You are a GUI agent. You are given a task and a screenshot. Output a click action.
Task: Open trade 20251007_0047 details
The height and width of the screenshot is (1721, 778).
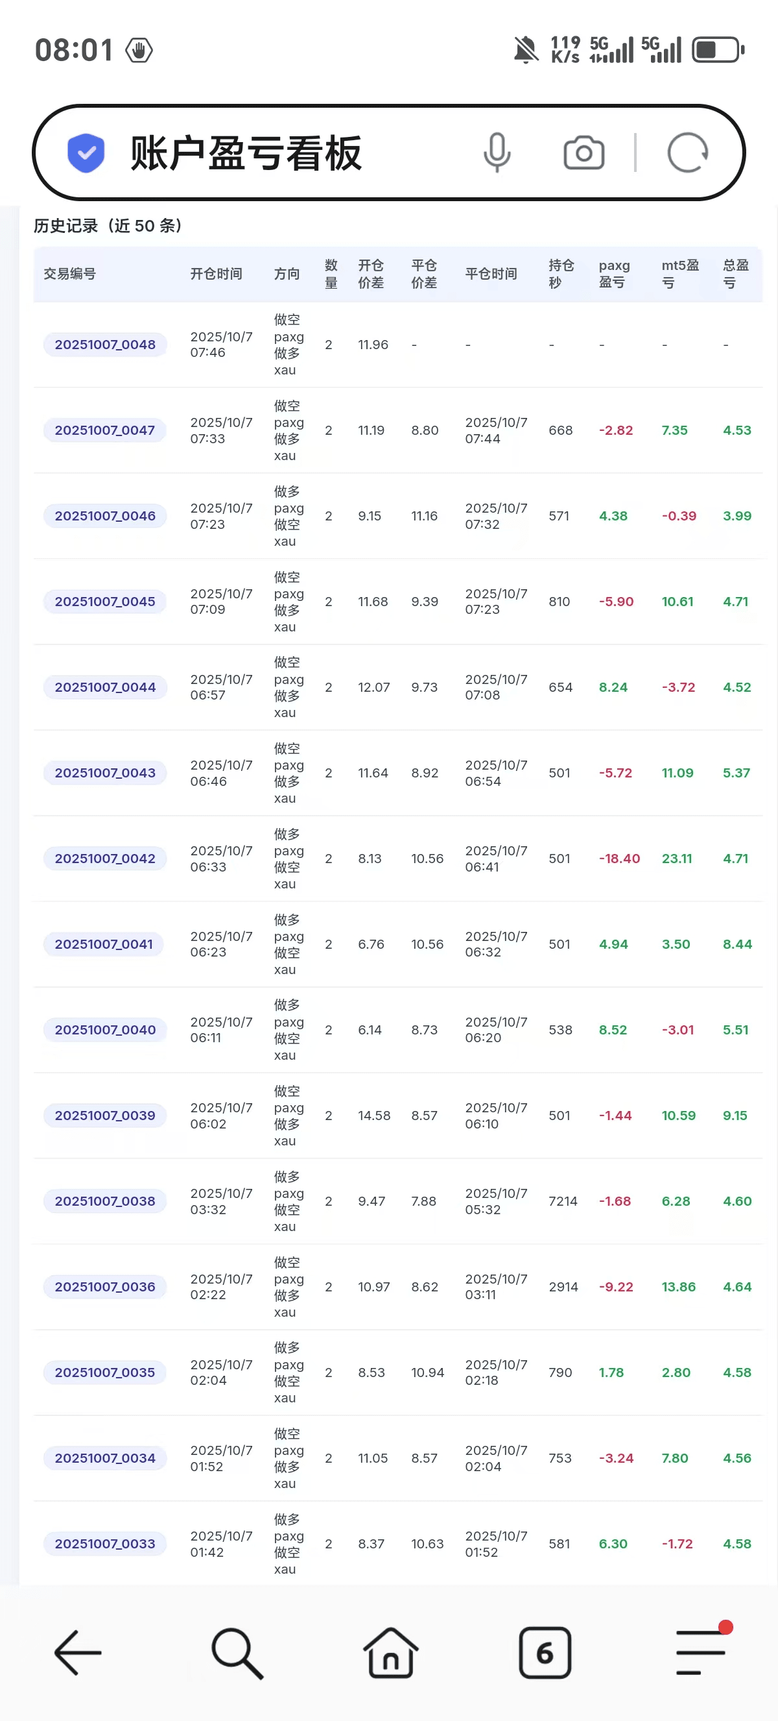tap(105, 430)
